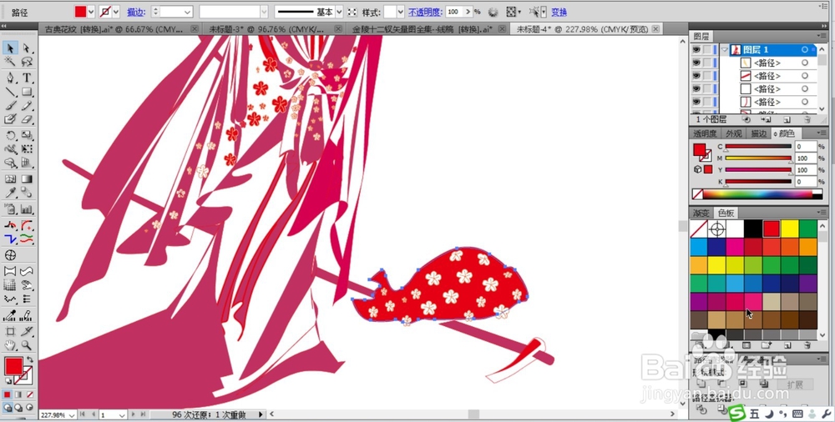
Task: Reset to default fill and stroke
Action: 8,382
